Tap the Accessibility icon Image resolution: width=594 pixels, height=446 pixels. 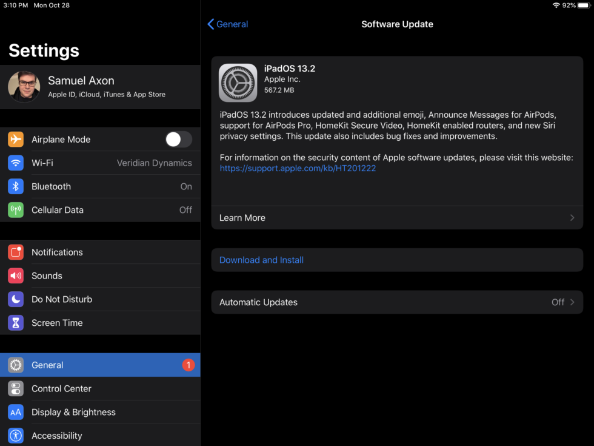coord(16,436)
